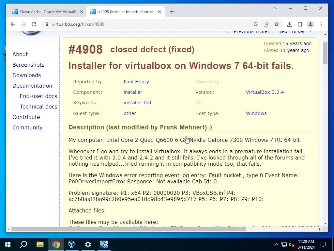Go to Downloads sidebar link
This screenshot has height=251, width=334.
tap(27, 75)
